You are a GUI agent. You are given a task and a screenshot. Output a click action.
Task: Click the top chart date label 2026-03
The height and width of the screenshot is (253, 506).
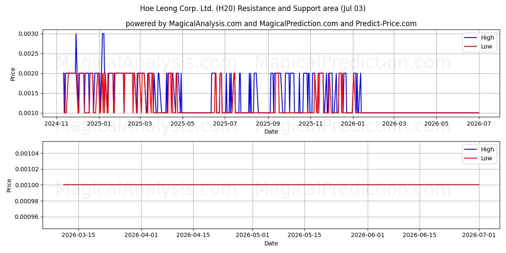pyautogui.click(x=394, y=124)
